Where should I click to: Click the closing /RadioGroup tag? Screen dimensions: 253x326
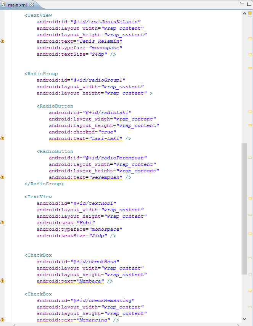(x=44, y=184)
